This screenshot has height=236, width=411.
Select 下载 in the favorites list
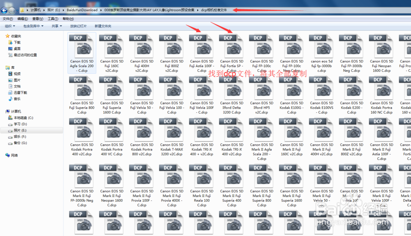17,42
